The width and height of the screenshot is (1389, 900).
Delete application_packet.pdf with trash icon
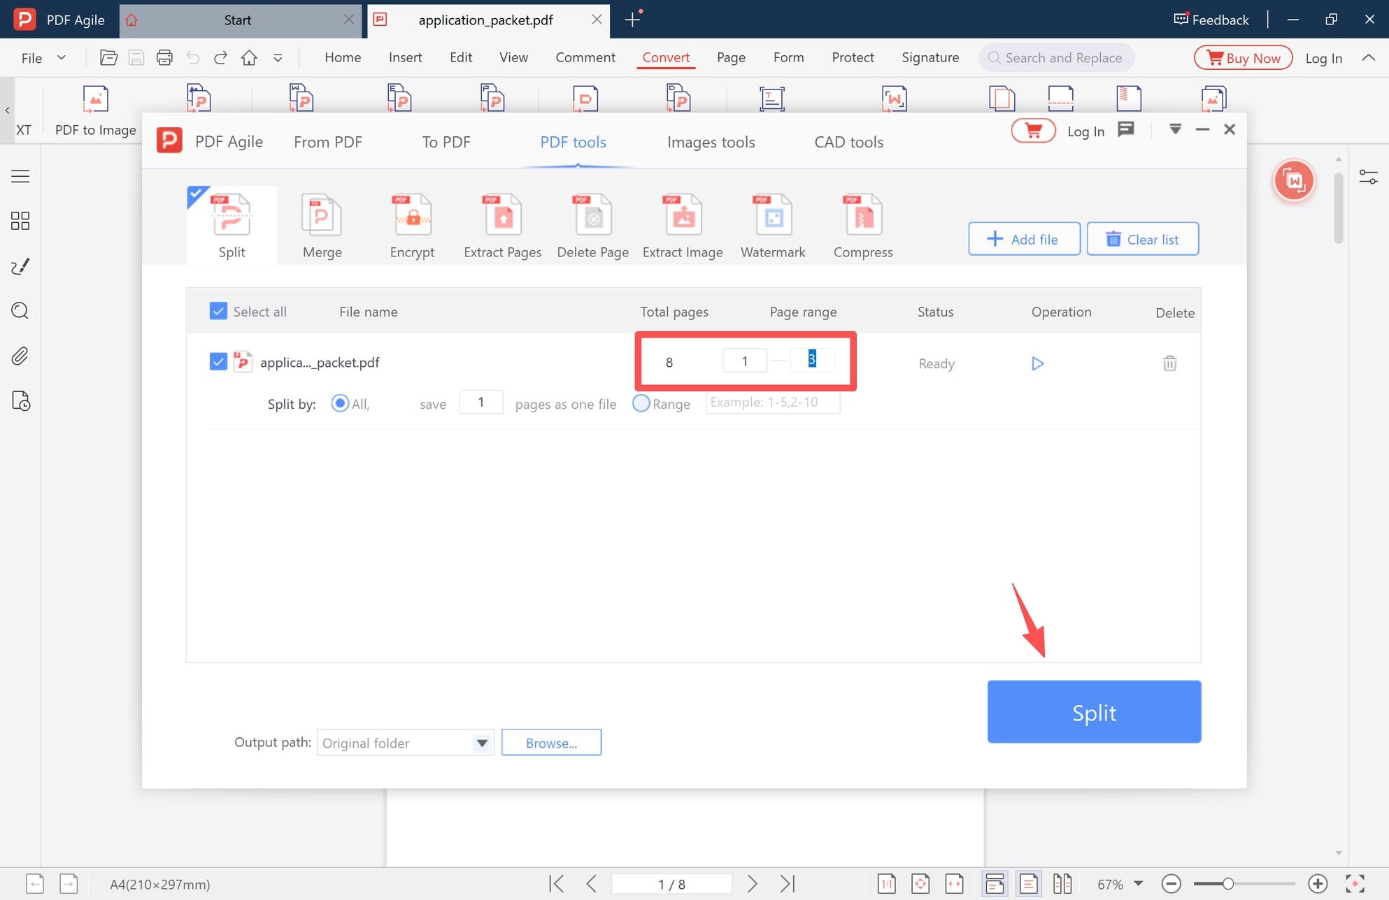(x=1169, y=363)
